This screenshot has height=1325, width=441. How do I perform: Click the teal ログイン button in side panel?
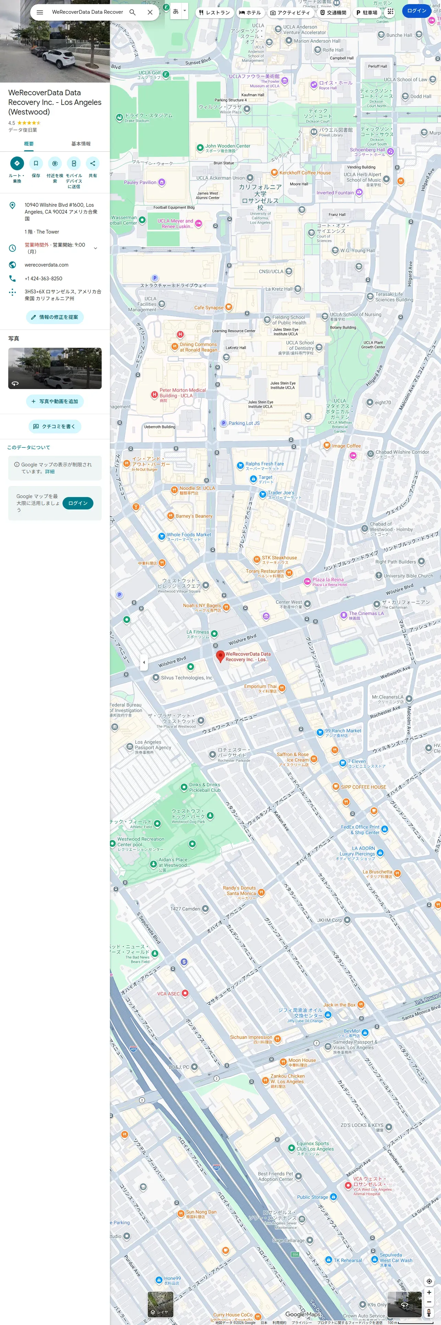click(x=78, y=503)
